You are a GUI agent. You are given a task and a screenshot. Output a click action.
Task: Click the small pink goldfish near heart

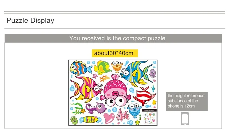tap(122, 115)
